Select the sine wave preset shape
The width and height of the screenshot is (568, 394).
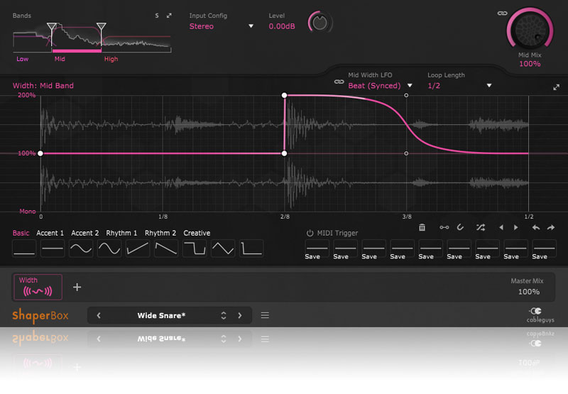click(x=81, y=248)
